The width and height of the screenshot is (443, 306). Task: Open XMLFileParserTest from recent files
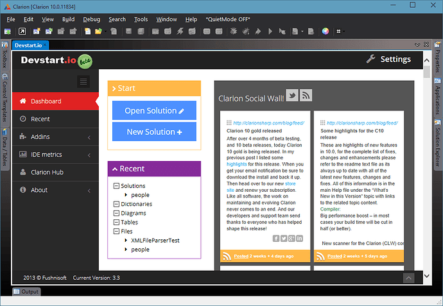point(155,241)
